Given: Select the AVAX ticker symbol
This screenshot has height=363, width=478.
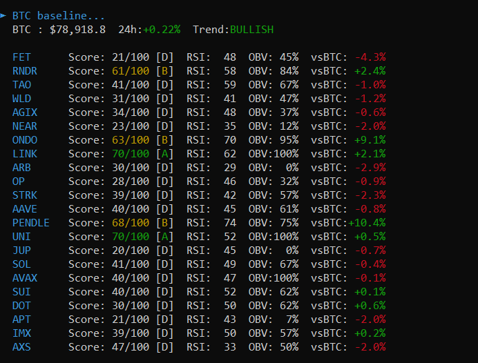Looking at the screenshot, I should coord(25,278).
